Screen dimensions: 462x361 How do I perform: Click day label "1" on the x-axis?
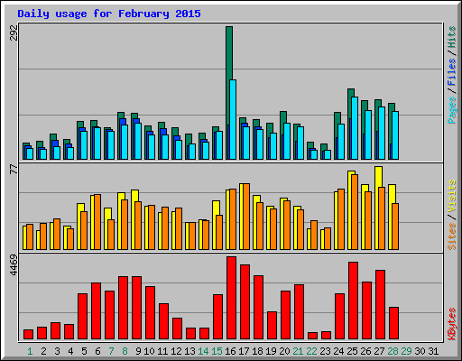tap(30, 351)
